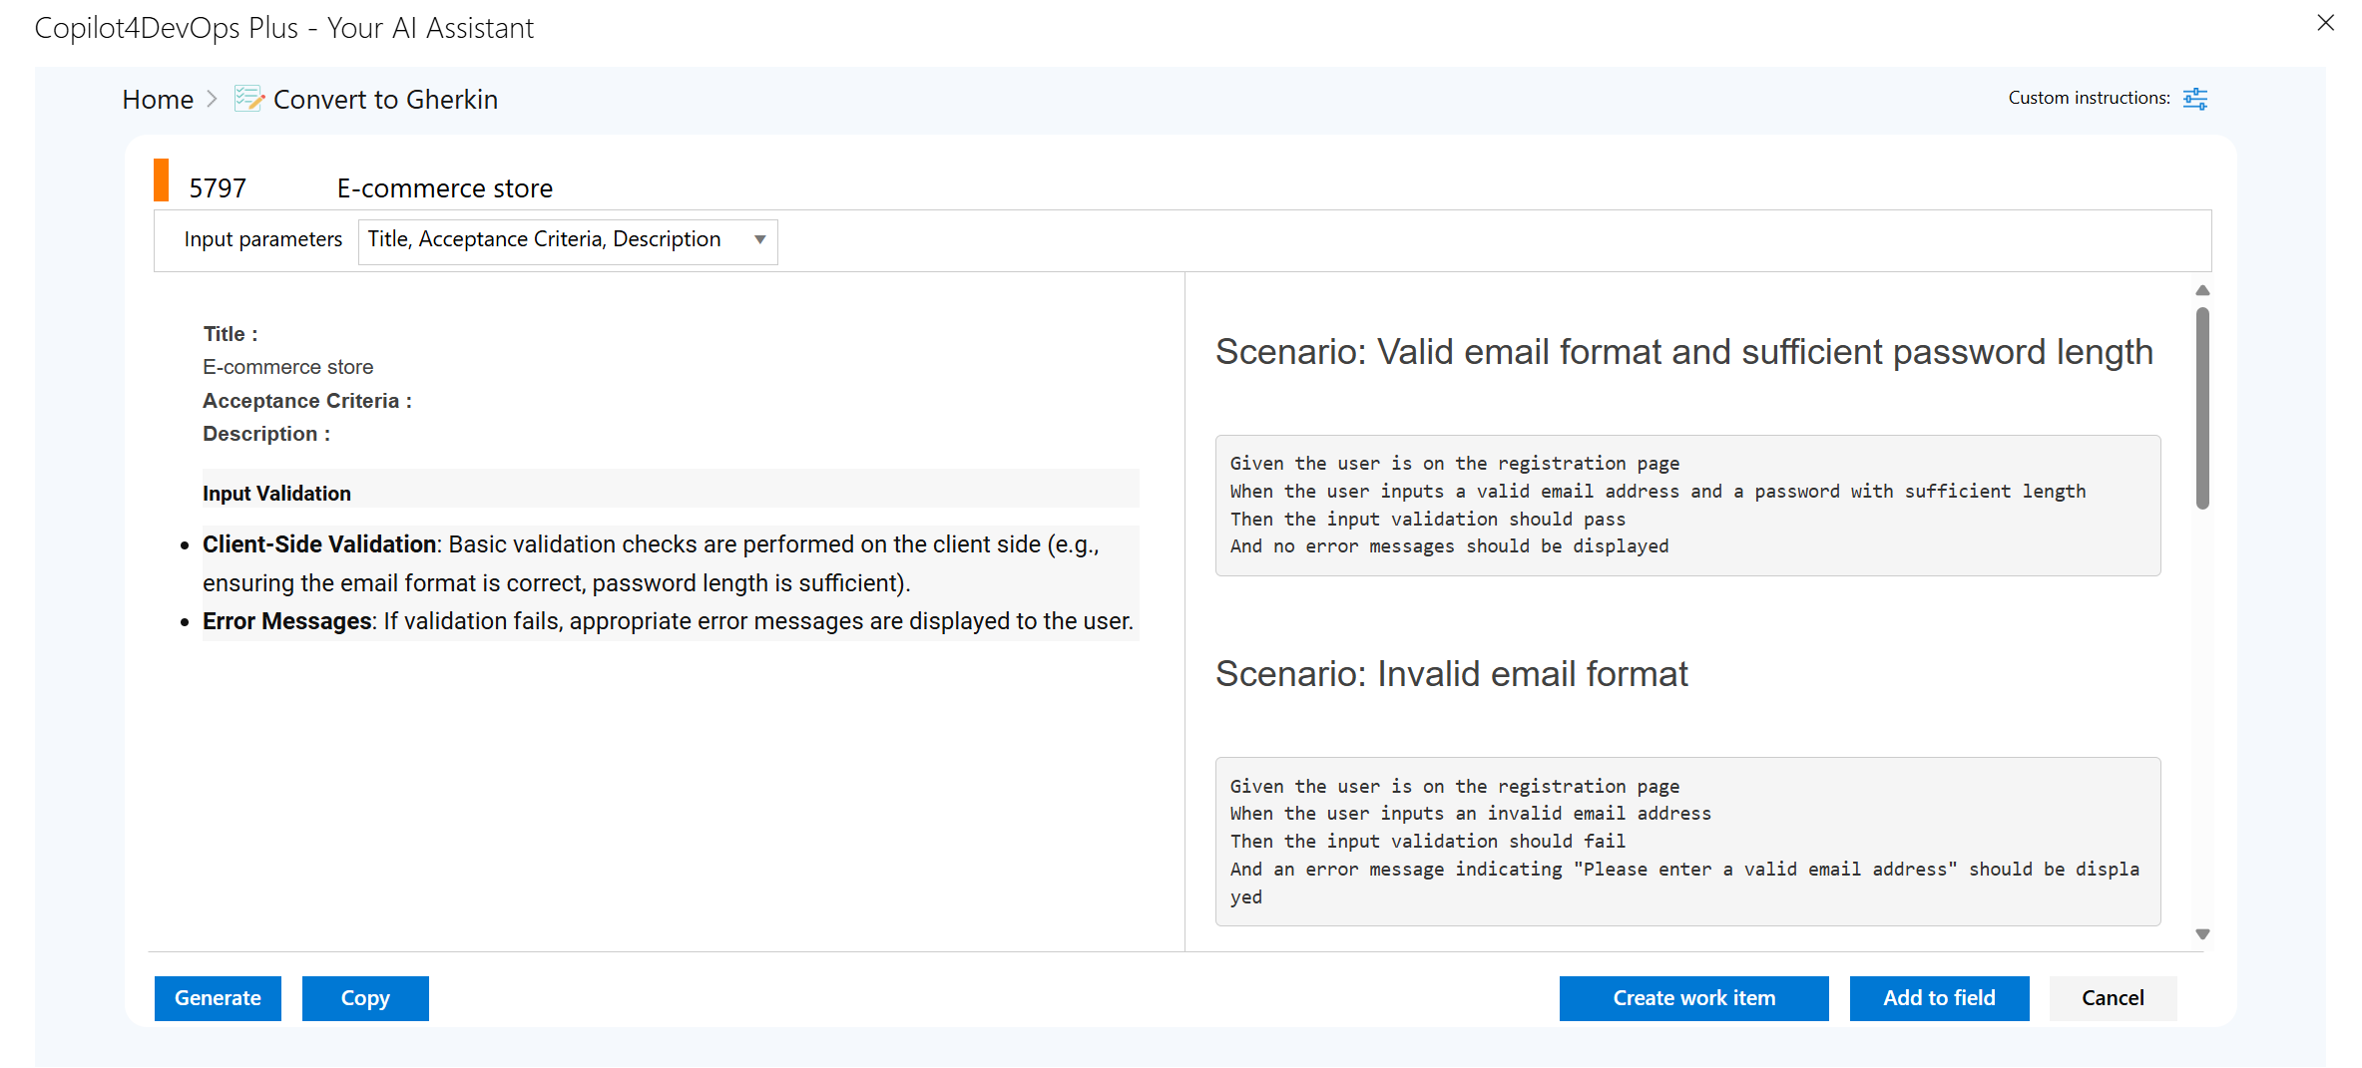The image size is (2362, 1068).
Task: Click the Convert to Gherkin notepad icon
Action: point(248,99)
